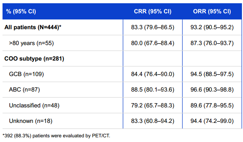Screen dimensions: 243x142
Task: Click Unclassified CRR value 79.2 (65.7–88.3)
Action: coord(153,105)
